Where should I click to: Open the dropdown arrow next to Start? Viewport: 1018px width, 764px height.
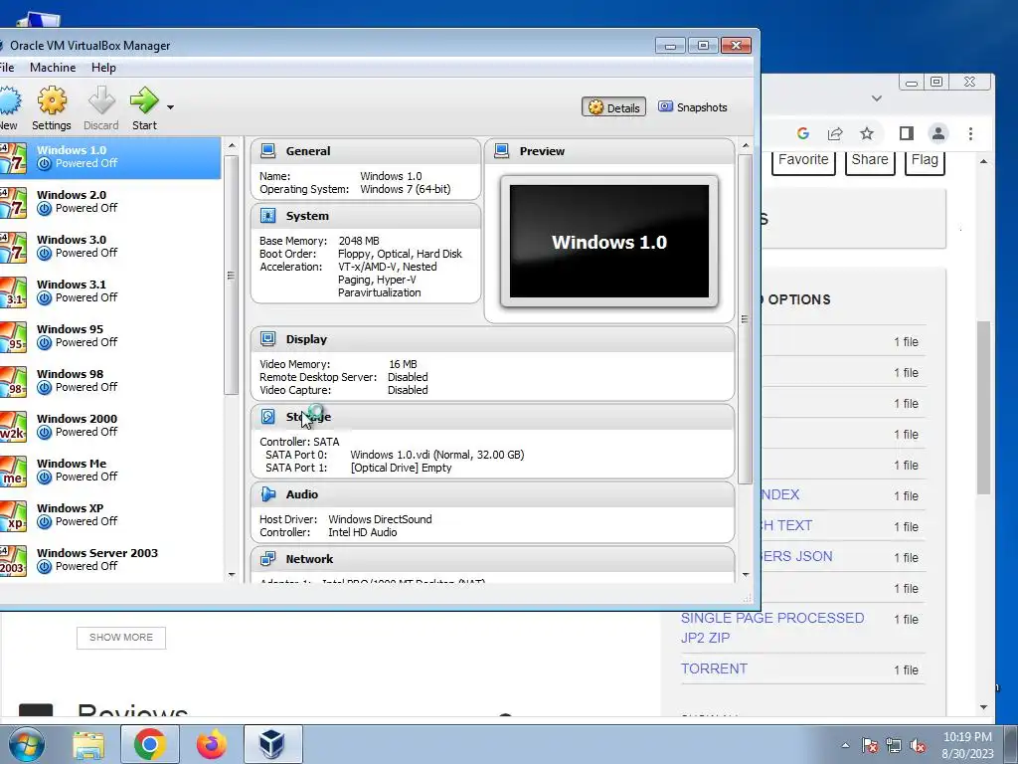(x=170, y=107)
